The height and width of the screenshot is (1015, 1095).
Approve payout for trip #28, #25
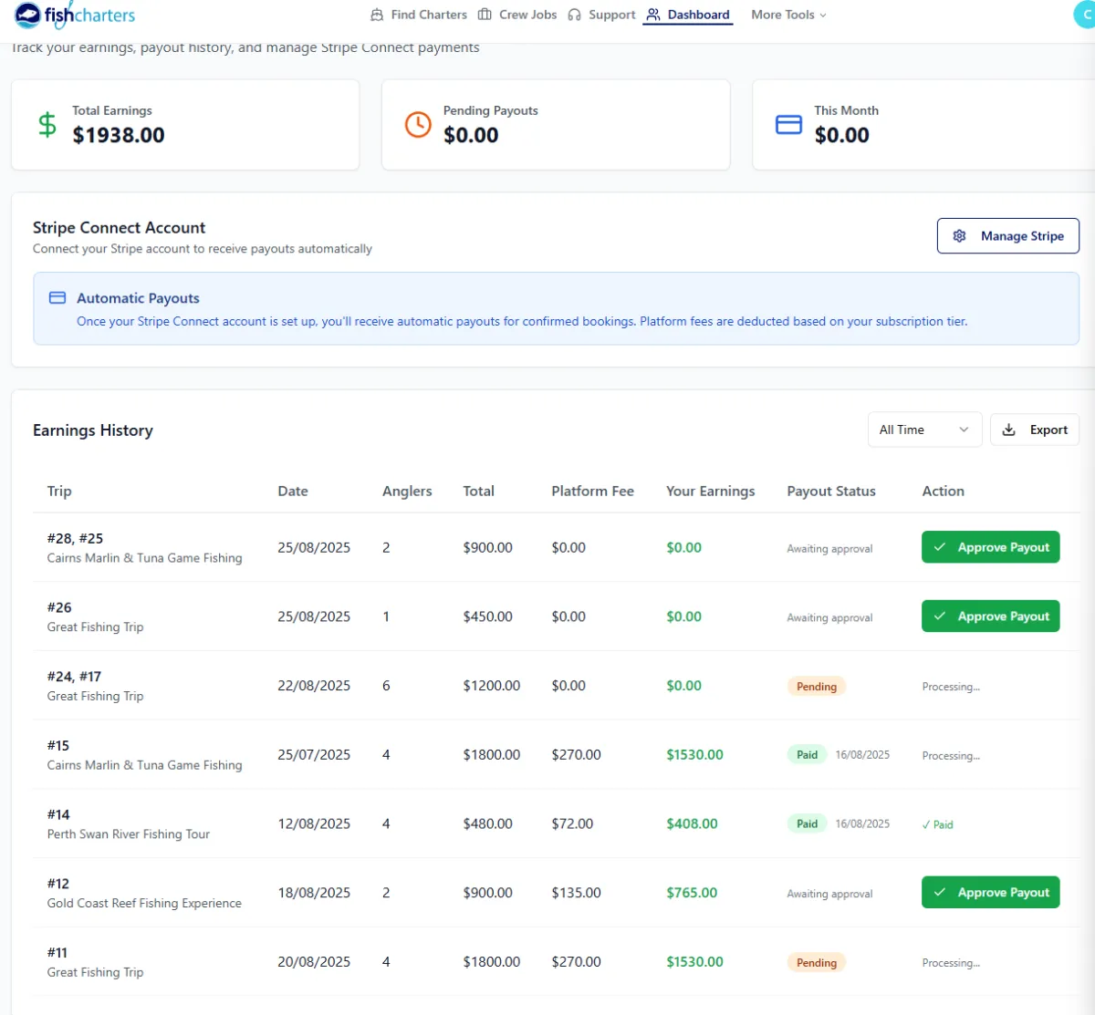pyautogui.click(x=990, y=547)
